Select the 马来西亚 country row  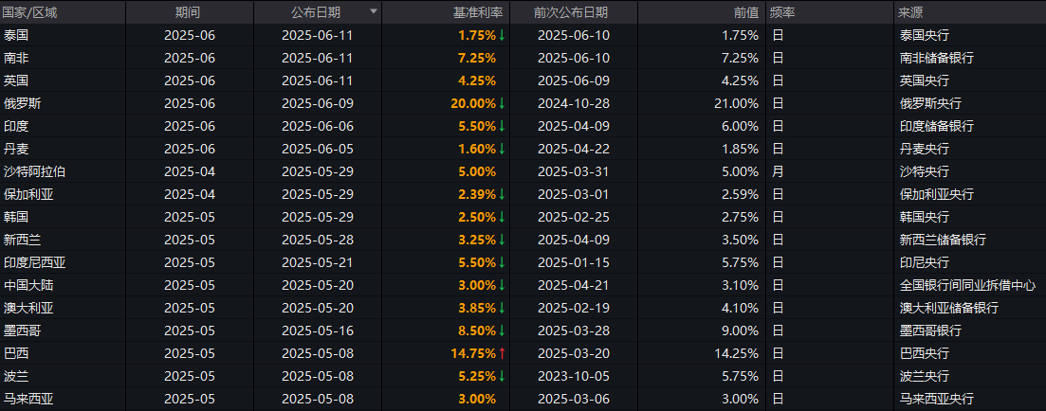coord(28,399)
